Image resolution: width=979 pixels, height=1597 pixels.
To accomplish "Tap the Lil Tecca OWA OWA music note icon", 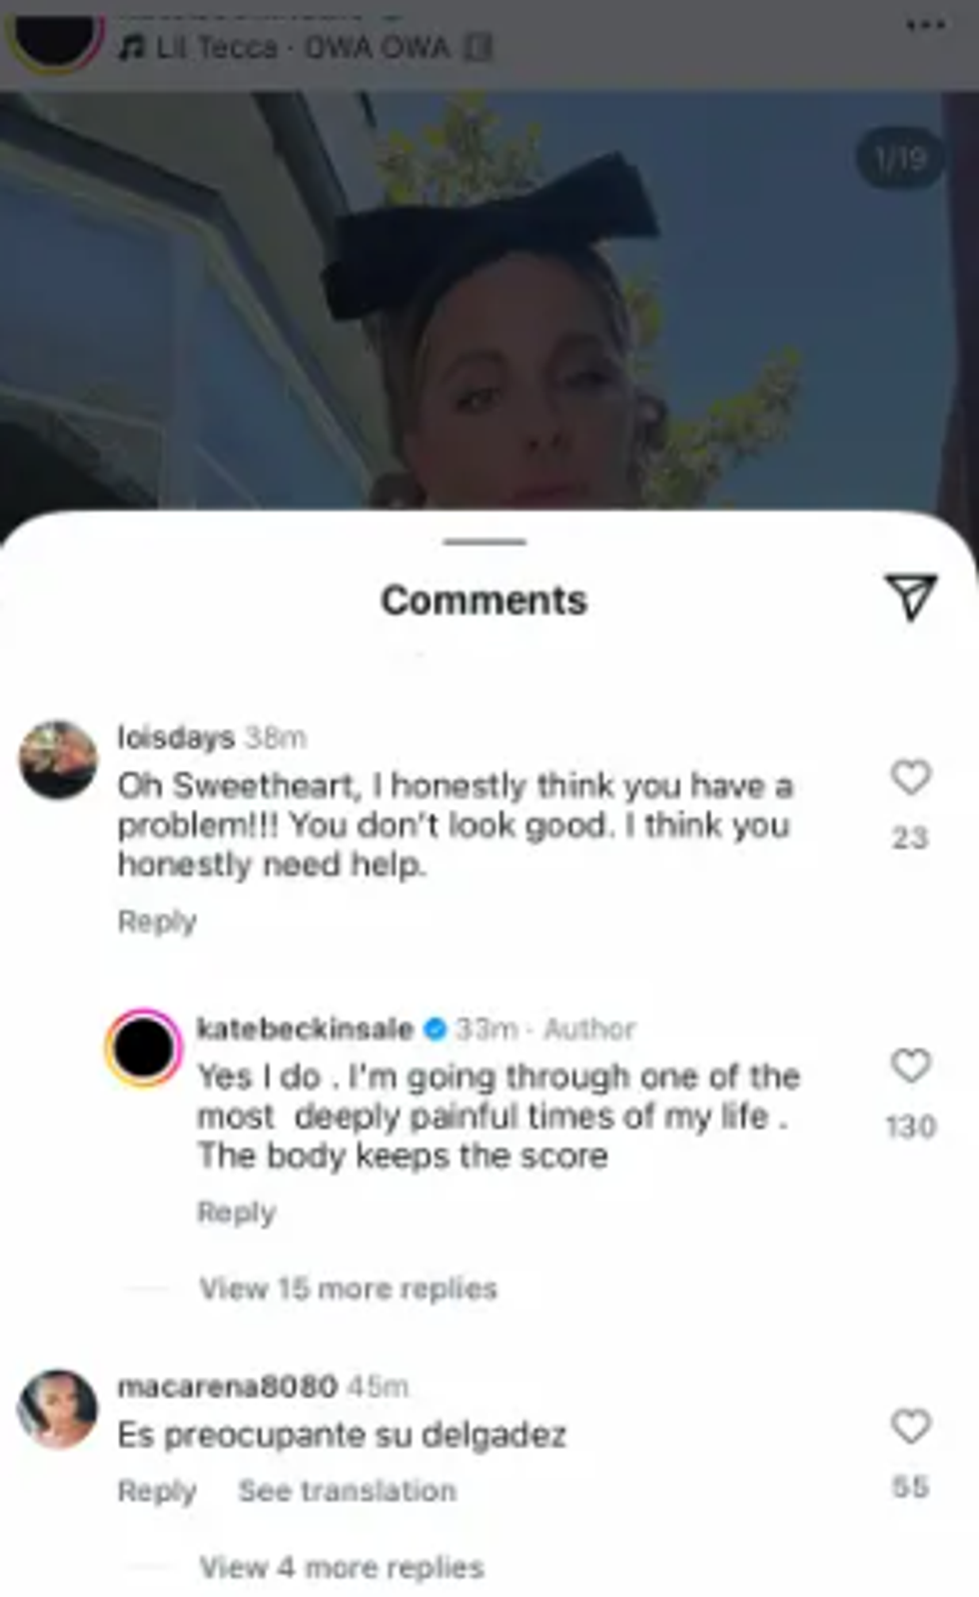I will click(131, 47).
